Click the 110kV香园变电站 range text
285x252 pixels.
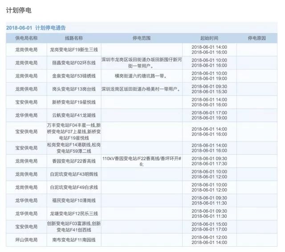point(142,161)
